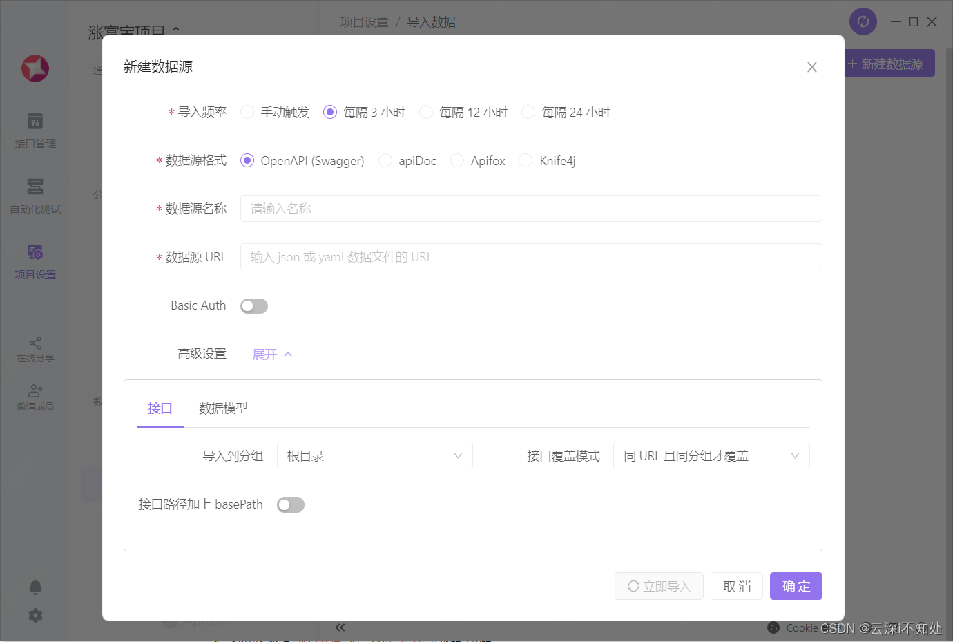Switch to the 数据模型 tab

click(x=223, y=408)
